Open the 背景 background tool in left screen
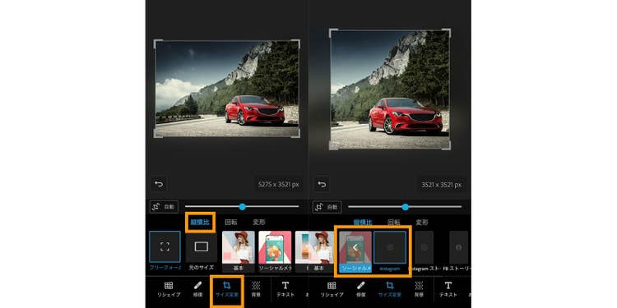617x308 pixels. click(256, 289)
